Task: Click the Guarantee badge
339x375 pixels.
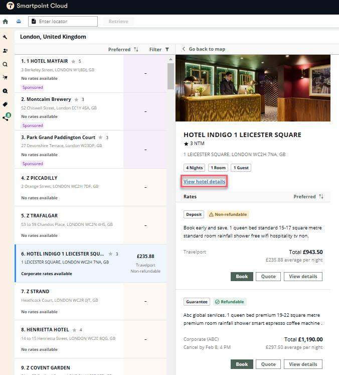Action: (197, 302)
